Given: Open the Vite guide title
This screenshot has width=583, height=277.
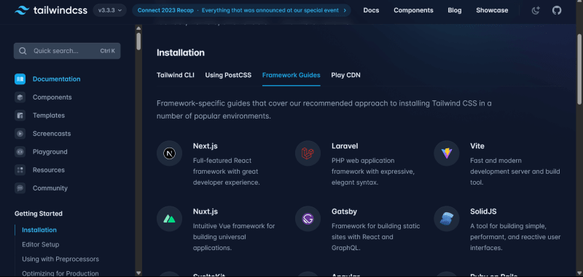Looking at the screenshot, I should [477, 146].
